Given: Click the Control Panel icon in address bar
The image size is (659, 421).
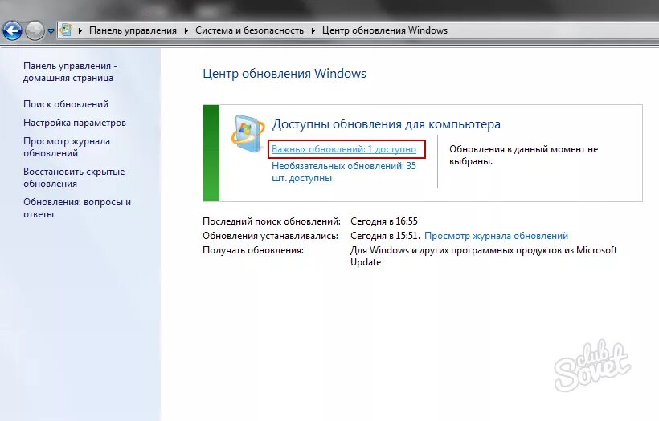Looking at the screenshot, I should [x=66, y=30].
